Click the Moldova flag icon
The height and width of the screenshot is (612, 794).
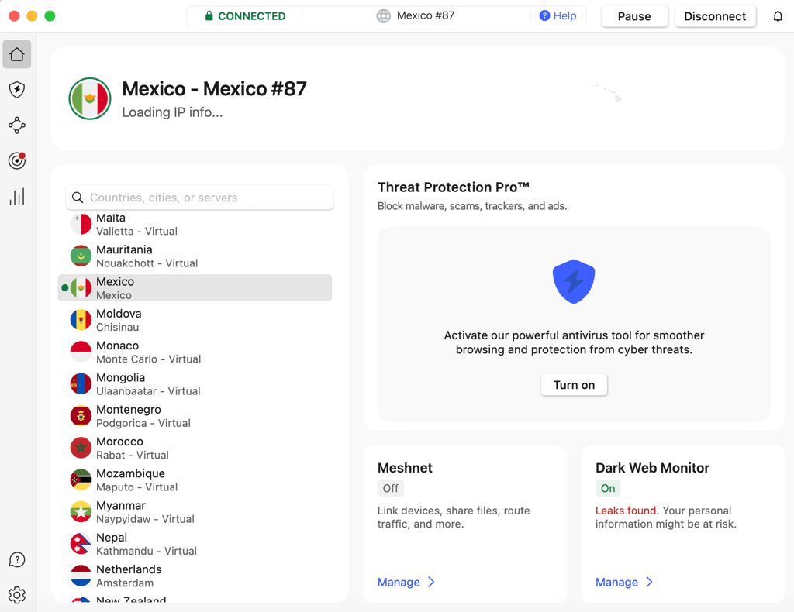point(81,320)
